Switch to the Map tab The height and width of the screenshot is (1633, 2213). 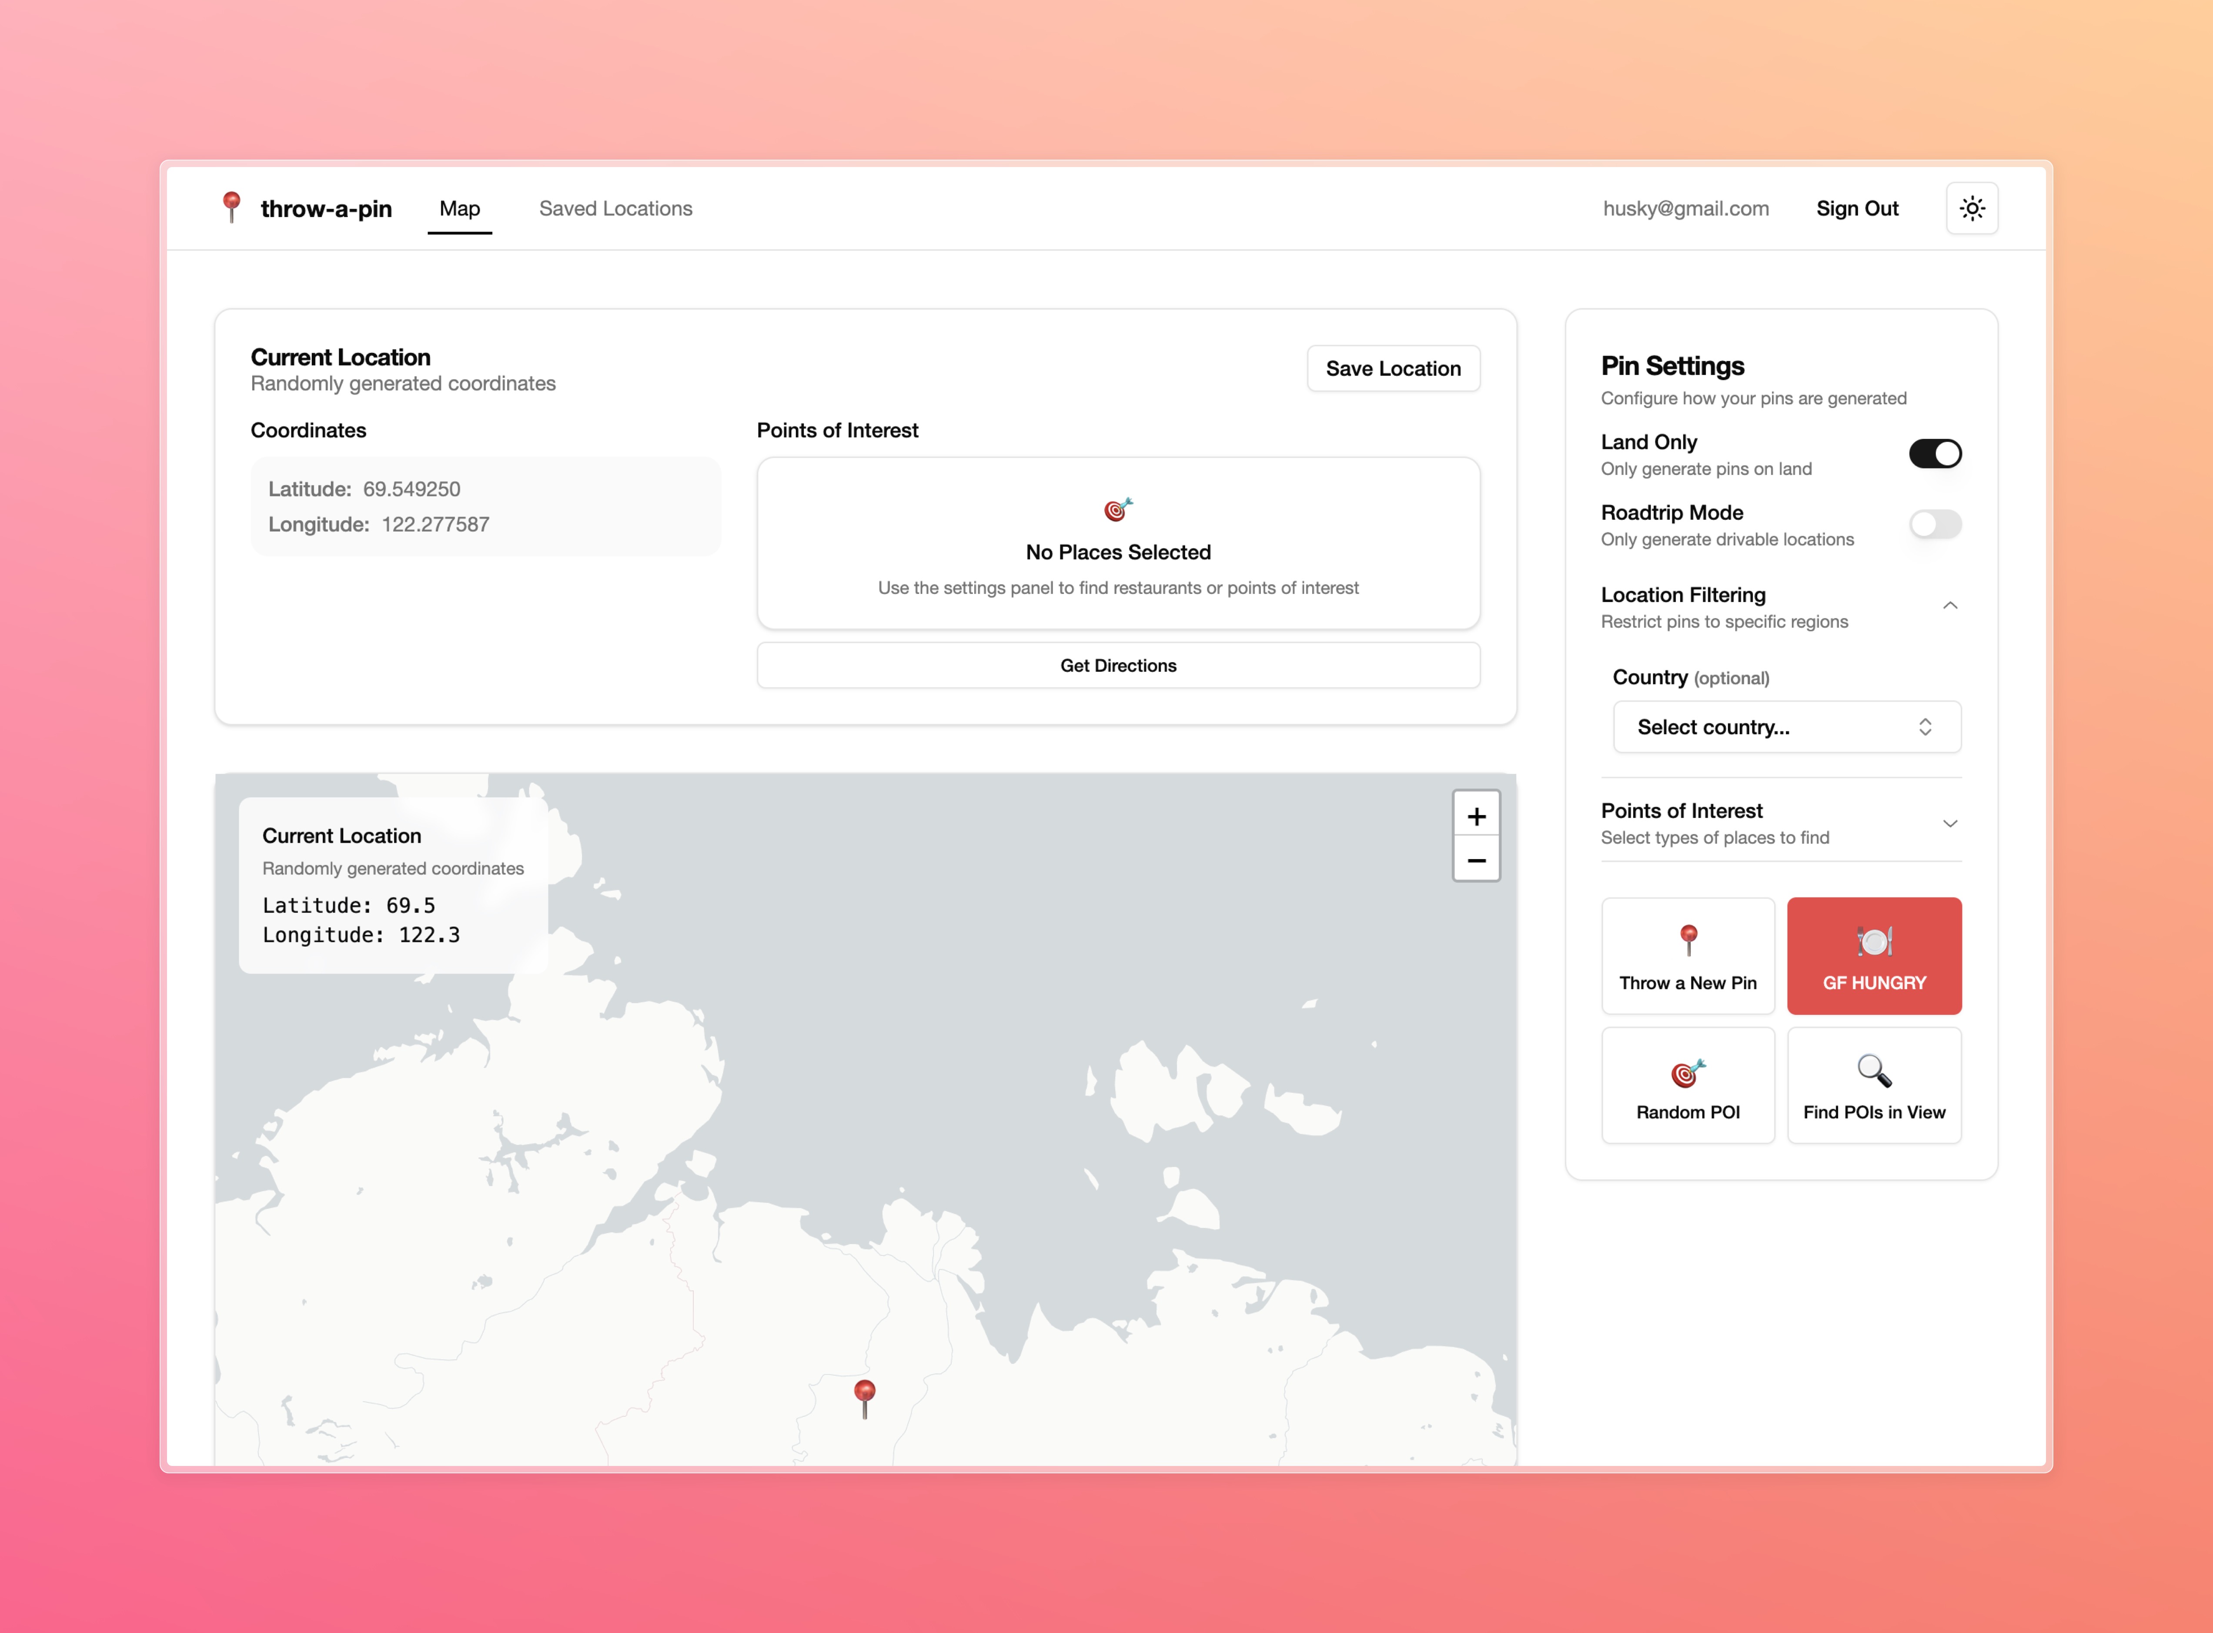point(460,208)
